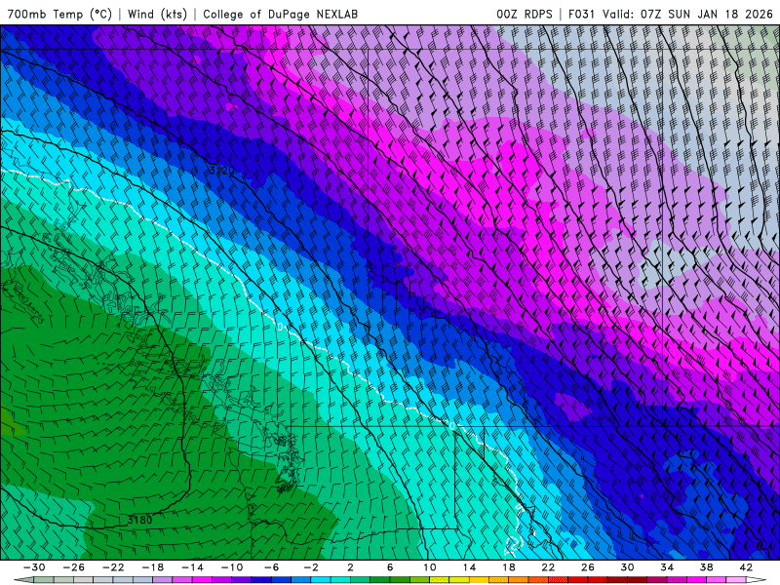
Task: Click the 3180 height contour label
Action: 139,520
